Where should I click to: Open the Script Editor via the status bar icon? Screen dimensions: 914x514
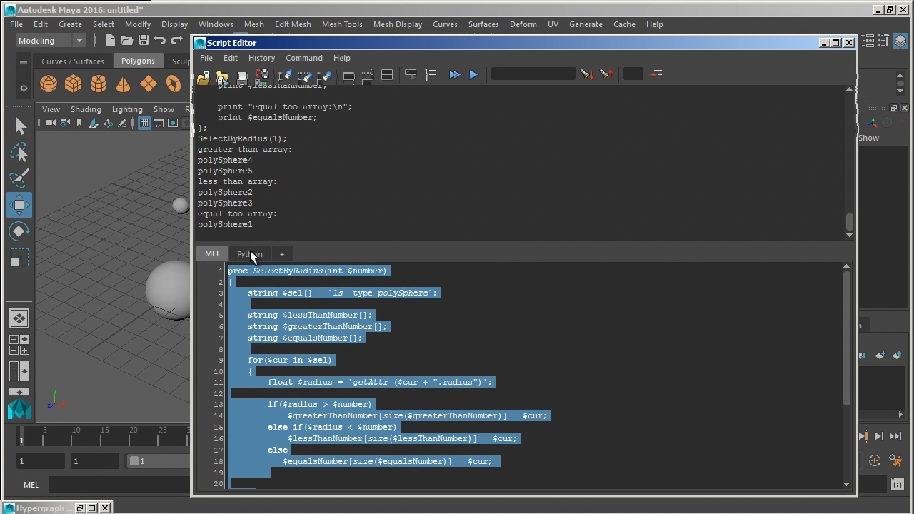pos(897,485)
